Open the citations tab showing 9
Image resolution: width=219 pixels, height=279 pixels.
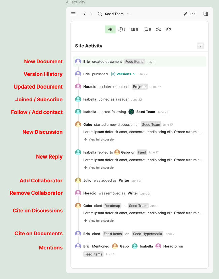(x=135, y=30)
